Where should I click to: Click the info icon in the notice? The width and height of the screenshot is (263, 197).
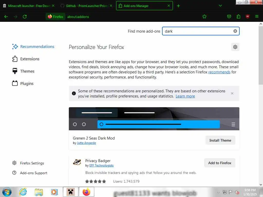coord(74,93)
